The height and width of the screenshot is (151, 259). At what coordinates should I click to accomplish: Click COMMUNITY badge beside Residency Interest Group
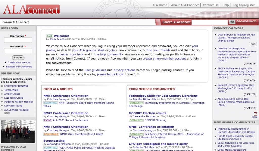point(136,134)
